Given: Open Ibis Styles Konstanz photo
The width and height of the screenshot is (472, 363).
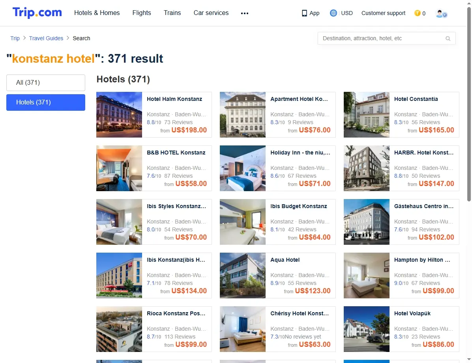Looking at the screenshot, I should (x=119, y=222).
